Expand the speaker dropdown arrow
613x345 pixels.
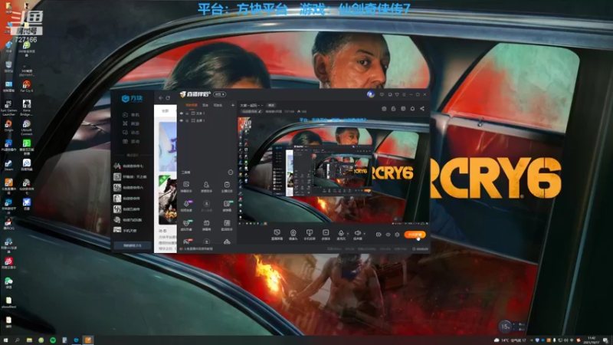click(365, 234)
